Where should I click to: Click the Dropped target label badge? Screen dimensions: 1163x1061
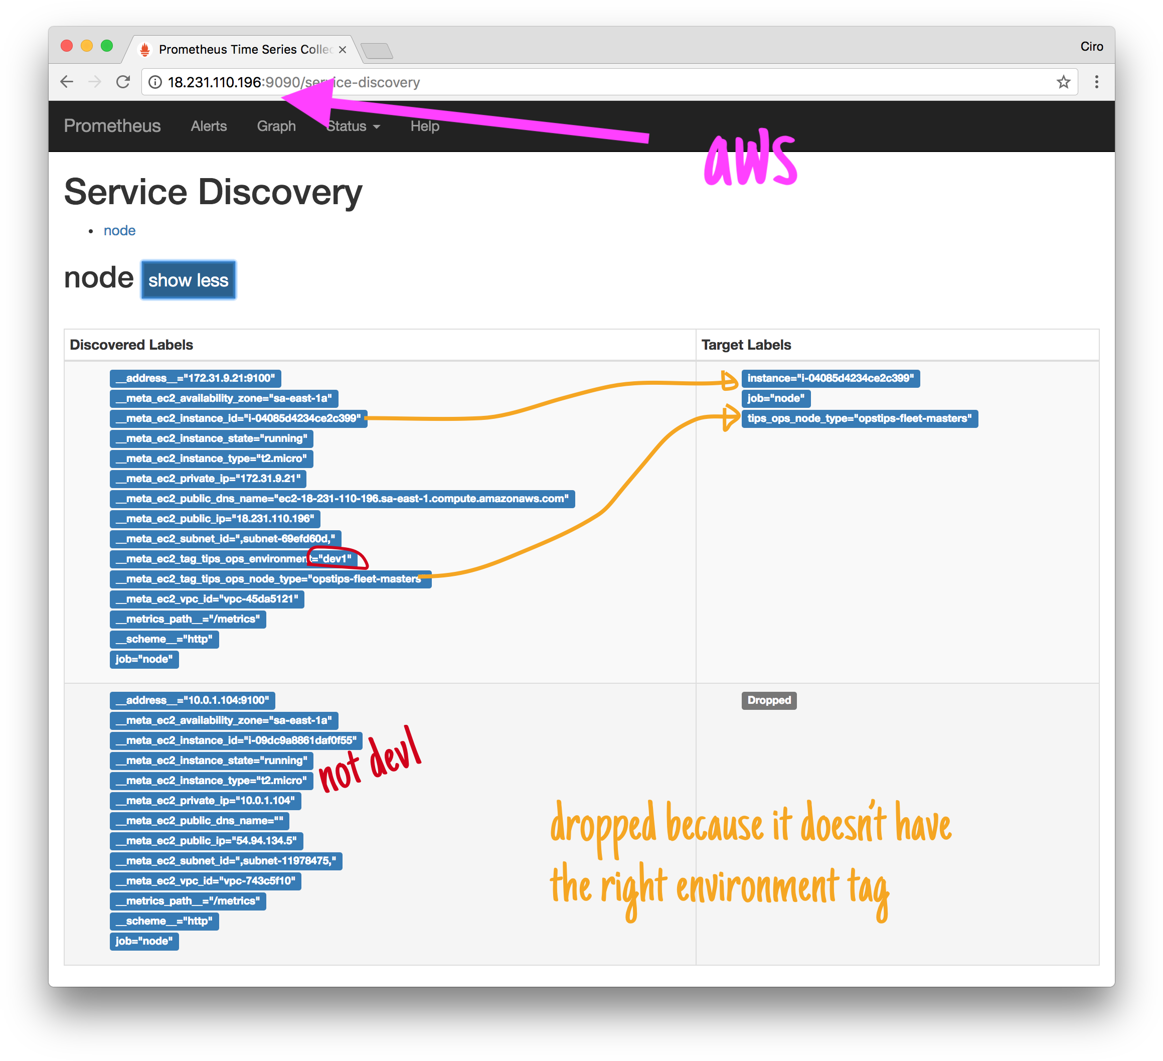pos(768,700)
